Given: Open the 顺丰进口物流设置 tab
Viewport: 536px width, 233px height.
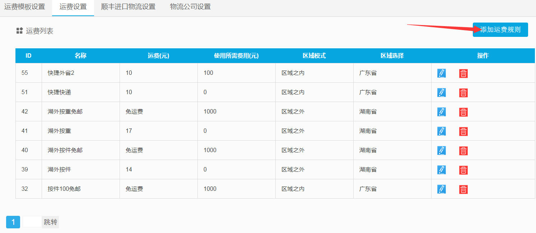Looking at the screenshot, I should [x=128, y=7].
